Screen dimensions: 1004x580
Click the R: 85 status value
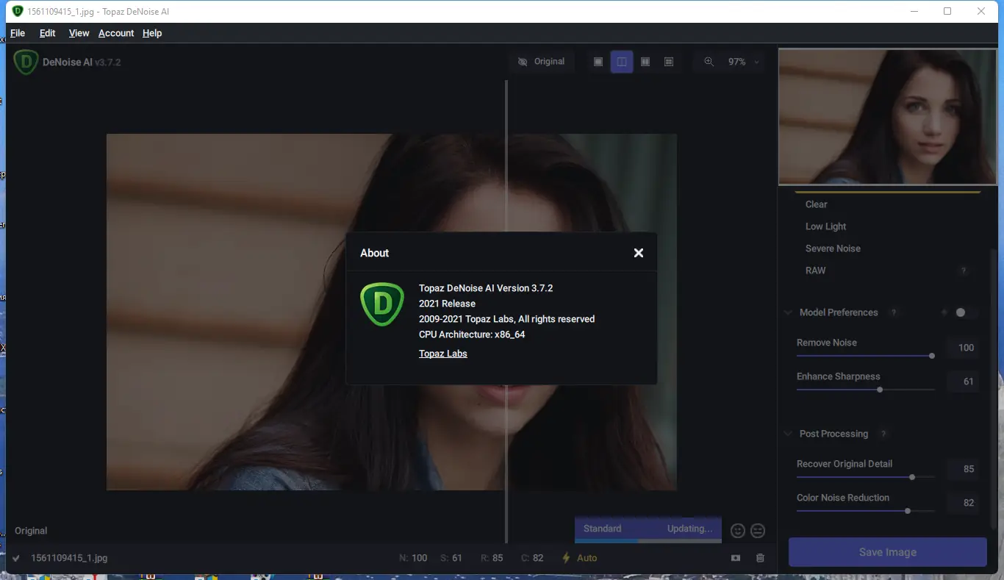click(x=492, y=558)
